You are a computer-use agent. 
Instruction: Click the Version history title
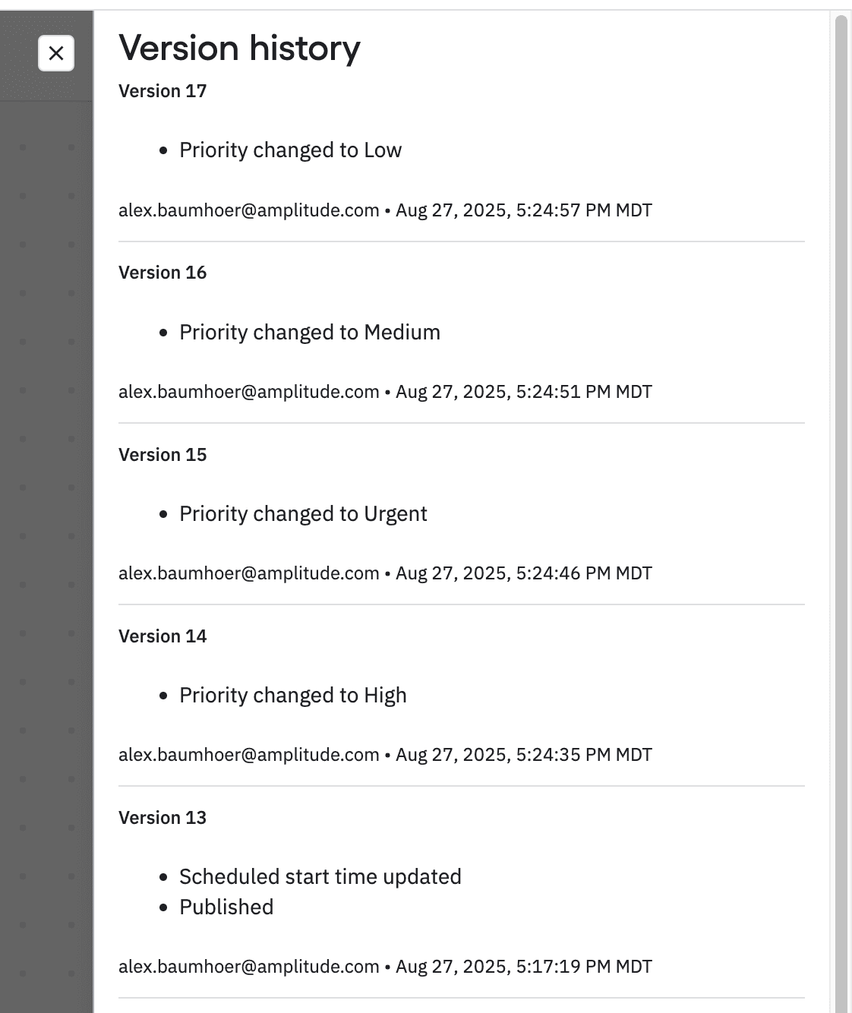click(x=239, y=48)
